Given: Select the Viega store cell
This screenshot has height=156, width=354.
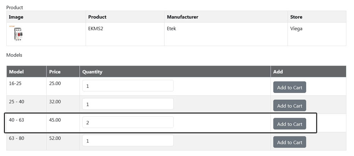Looking at the screenshot, I should [x=317, y=34].
